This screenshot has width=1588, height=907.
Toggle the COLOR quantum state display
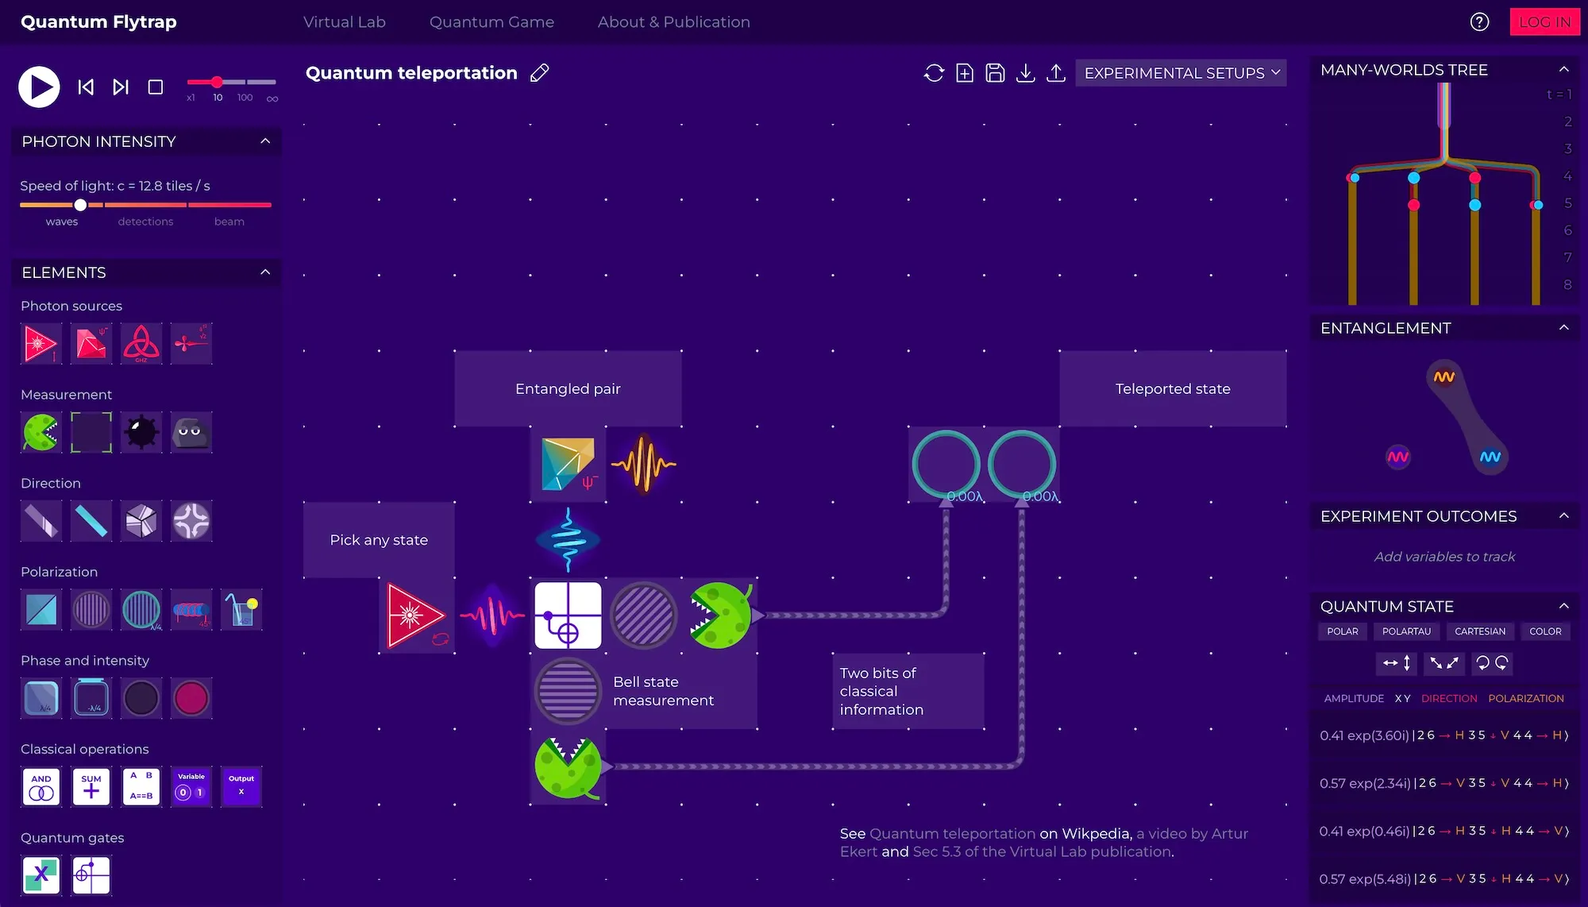click(x=1544, y=631)
